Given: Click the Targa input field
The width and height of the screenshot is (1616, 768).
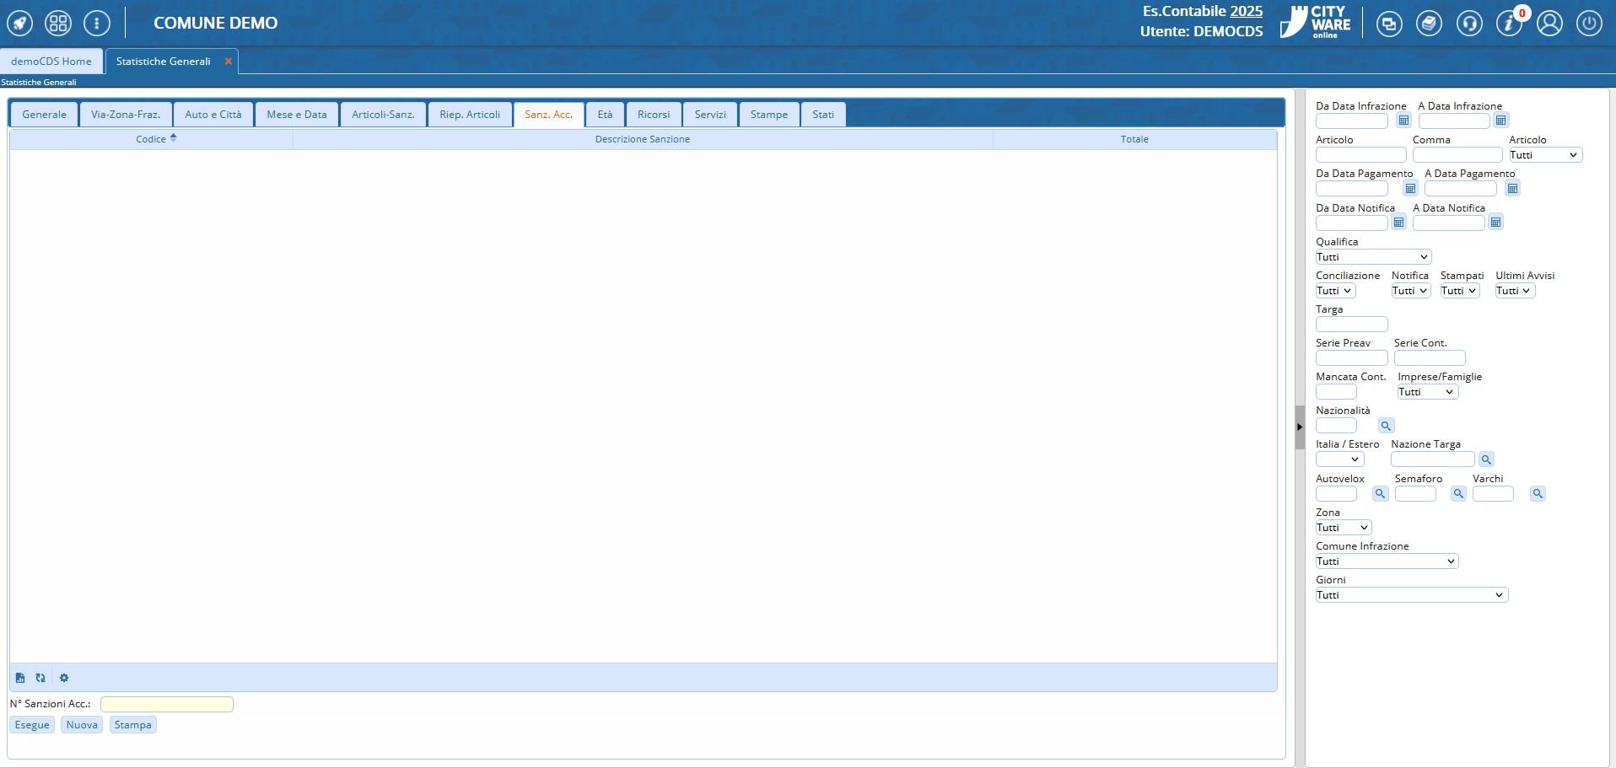Looking at the screenshot, I should point(1351,325).
